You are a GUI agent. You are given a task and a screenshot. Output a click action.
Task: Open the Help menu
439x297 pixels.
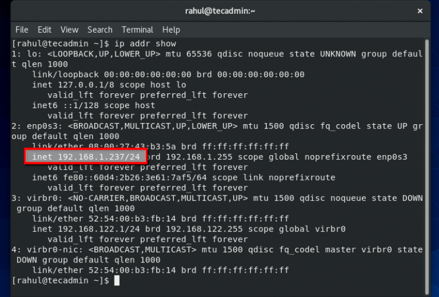[171, 30]
